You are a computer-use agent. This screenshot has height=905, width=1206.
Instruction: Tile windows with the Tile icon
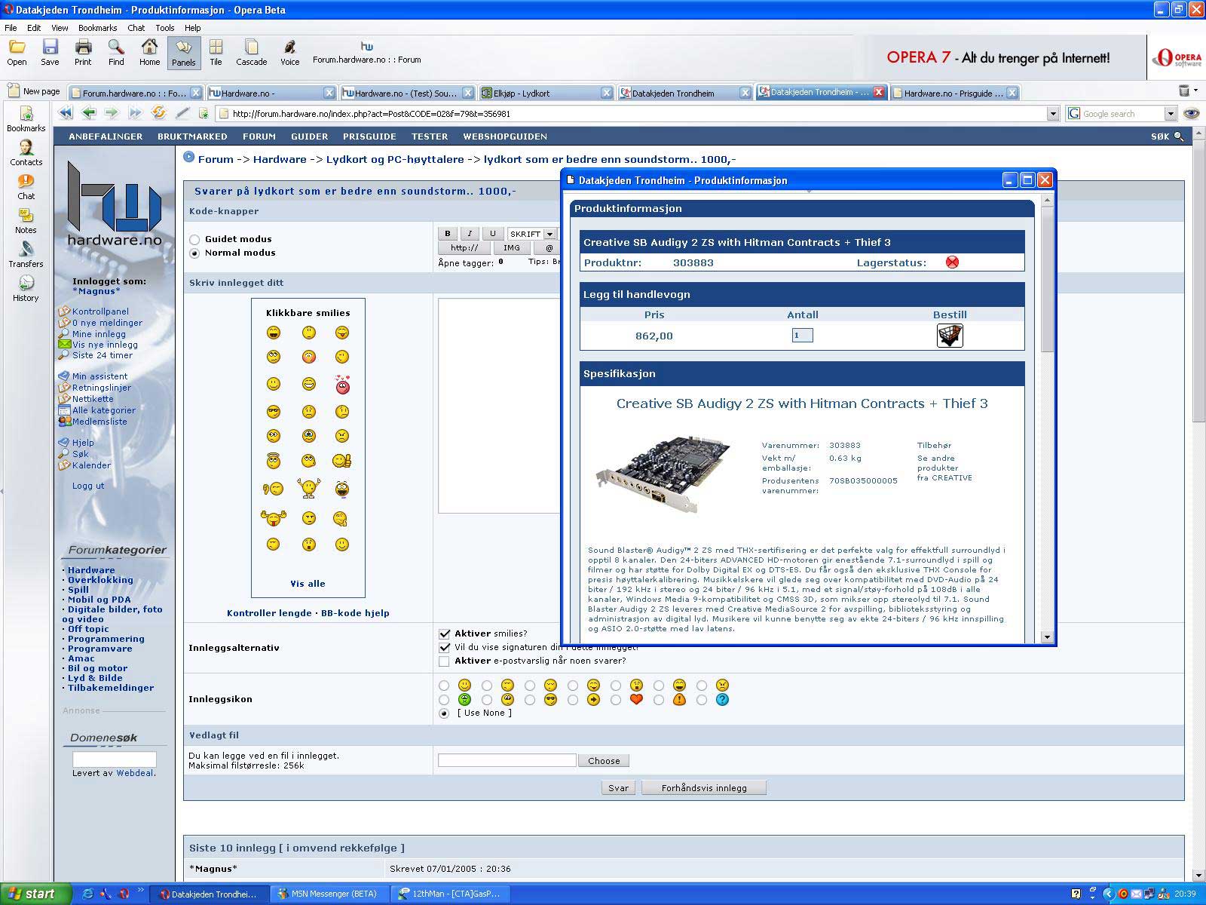coord(216,53)
